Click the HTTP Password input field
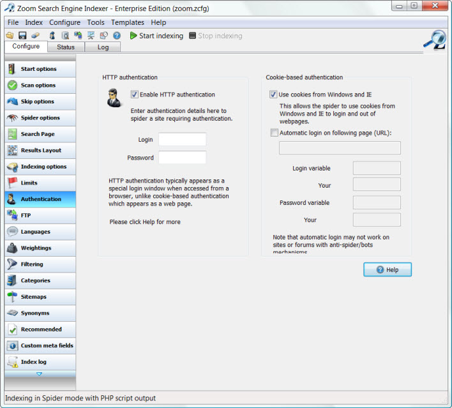 coord(182,158)
